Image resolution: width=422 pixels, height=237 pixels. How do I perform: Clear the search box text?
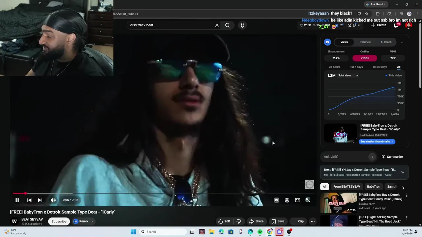click(x=217, y=25)
